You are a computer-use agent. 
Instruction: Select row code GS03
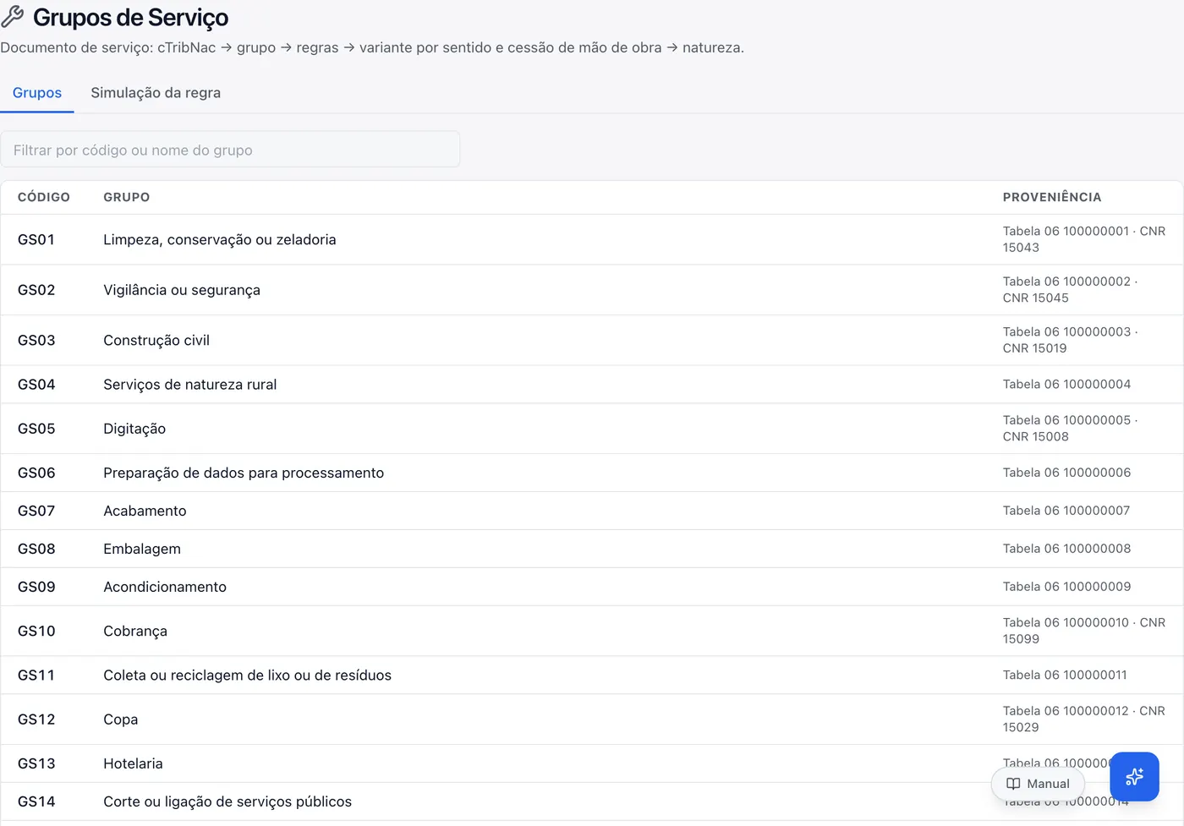pyautogui.click(x=36, y=341)
